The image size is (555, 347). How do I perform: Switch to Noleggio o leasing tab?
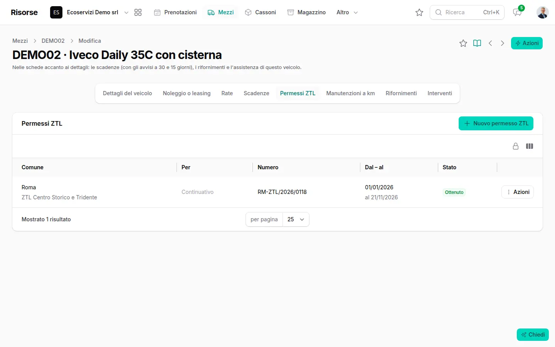pos(187,93)
